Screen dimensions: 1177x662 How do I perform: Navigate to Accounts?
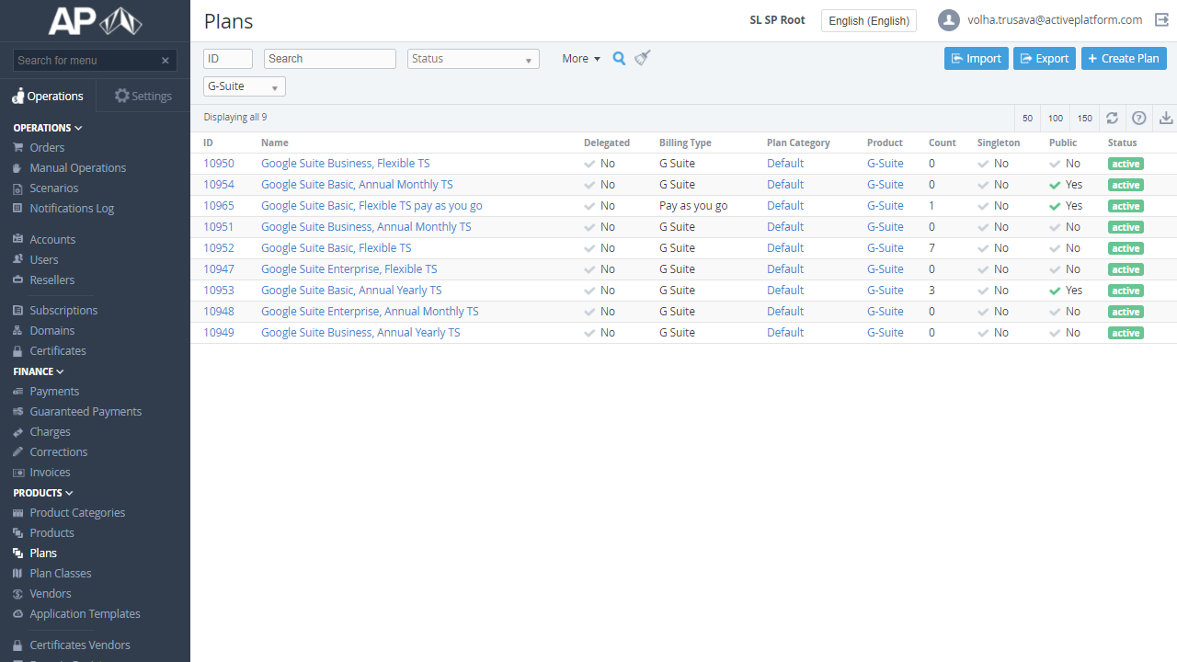tap(52, 239)
